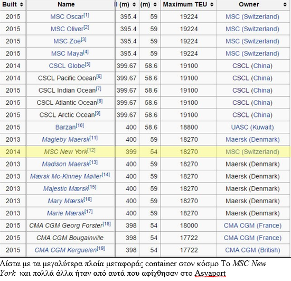Open the Barzan ship link

coord(65,127)
